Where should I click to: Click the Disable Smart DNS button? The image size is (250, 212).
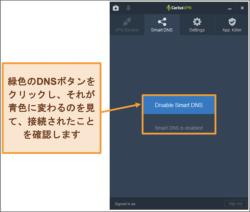[x=179, y=105]
